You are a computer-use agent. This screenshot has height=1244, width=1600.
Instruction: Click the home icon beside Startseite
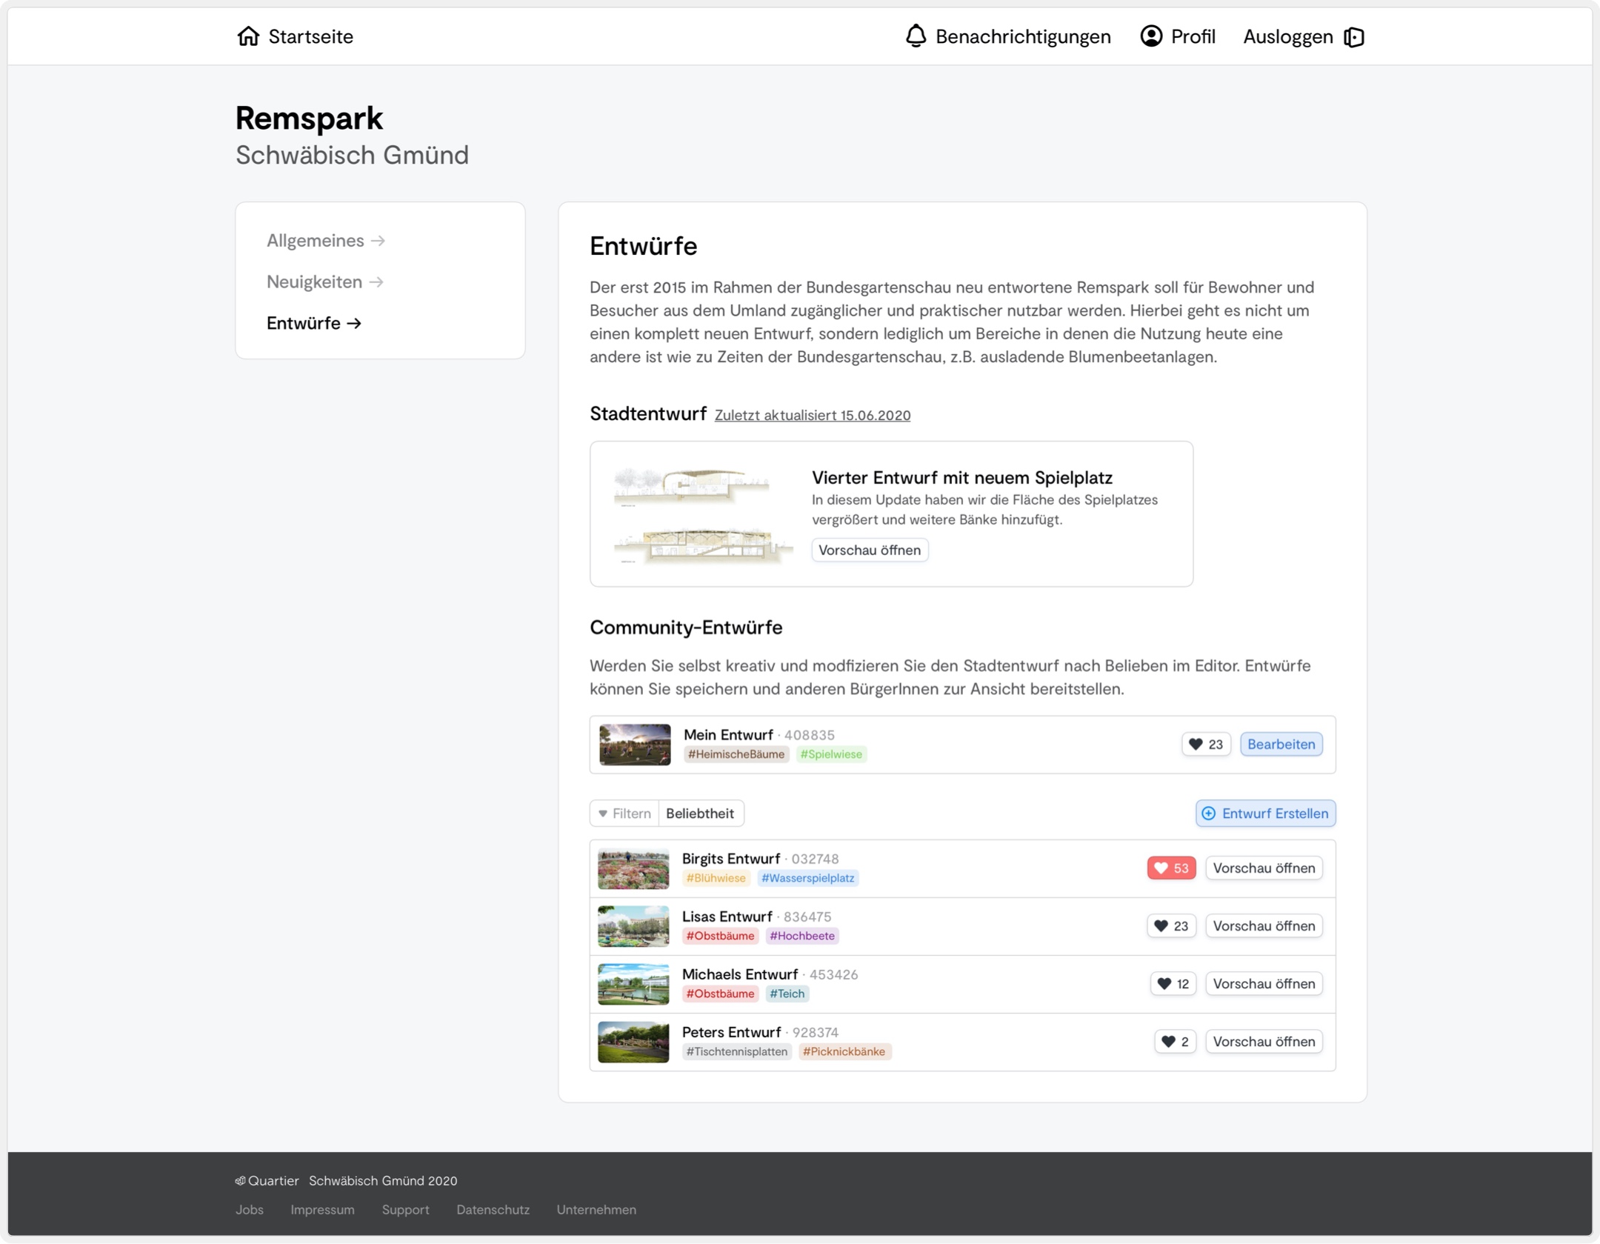(248, 36)
